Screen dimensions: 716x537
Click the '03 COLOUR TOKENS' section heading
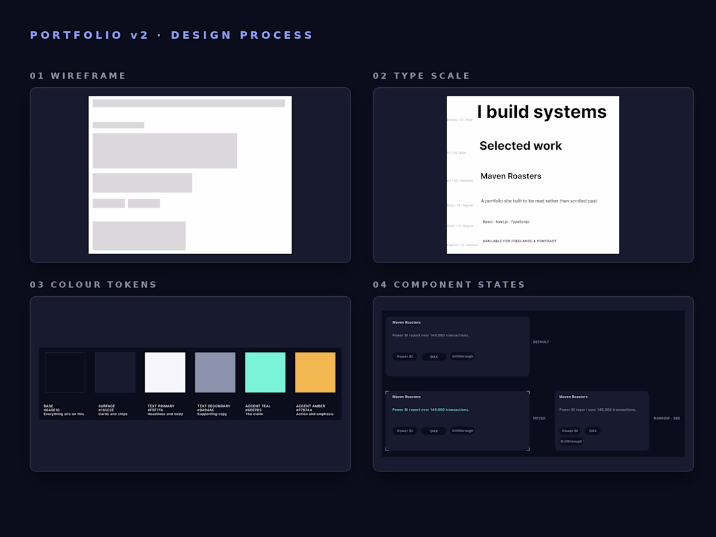click(93, 284)
